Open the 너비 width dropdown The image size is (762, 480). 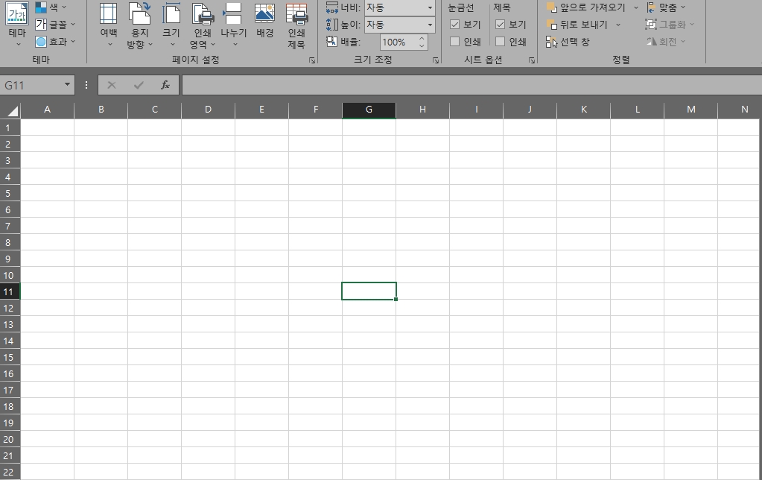pos(430,7)
